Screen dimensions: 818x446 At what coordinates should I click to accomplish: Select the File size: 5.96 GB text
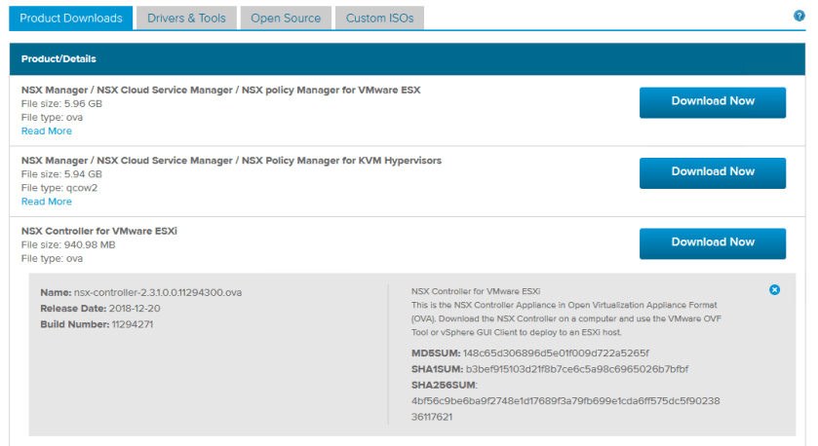(x=61, y=103)
